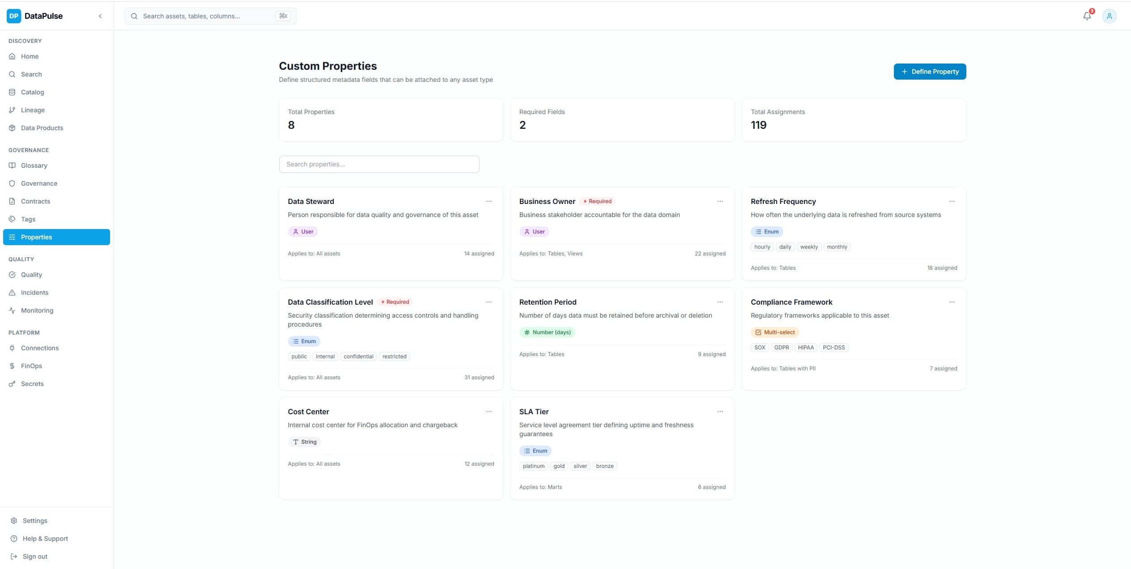The height and width of the screenshot is (569, 1131).
Task: Open the Refresh Frequency card options menu
Action: 951,201
